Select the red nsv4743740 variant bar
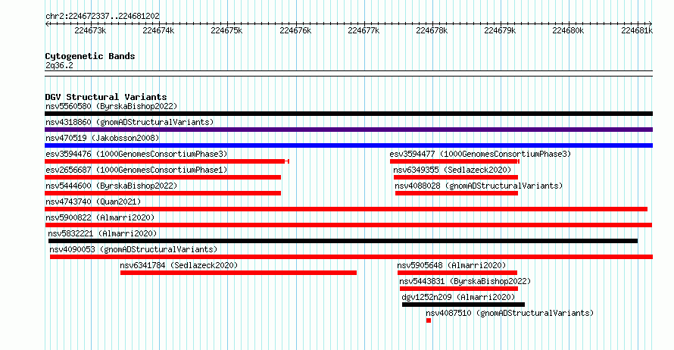This screenshot has height=350, width=674. pos(346,209)
